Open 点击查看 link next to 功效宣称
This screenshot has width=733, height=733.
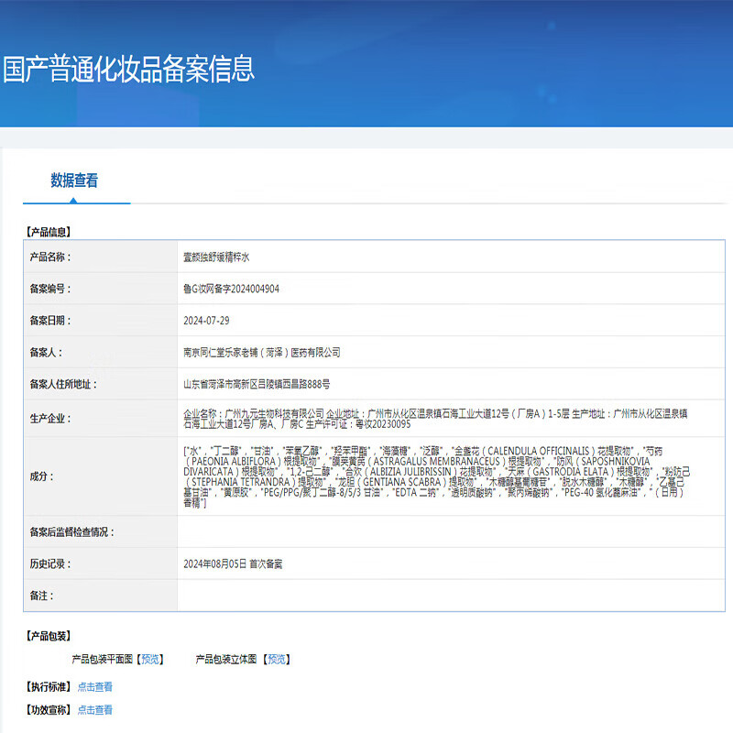coord(95,709)
